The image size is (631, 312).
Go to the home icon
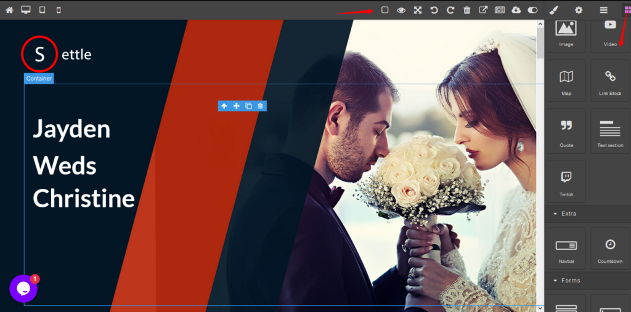(9, 10)
